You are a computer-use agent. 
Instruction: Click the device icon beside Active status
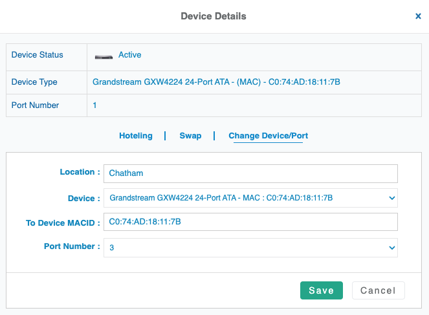click(104, 56)
